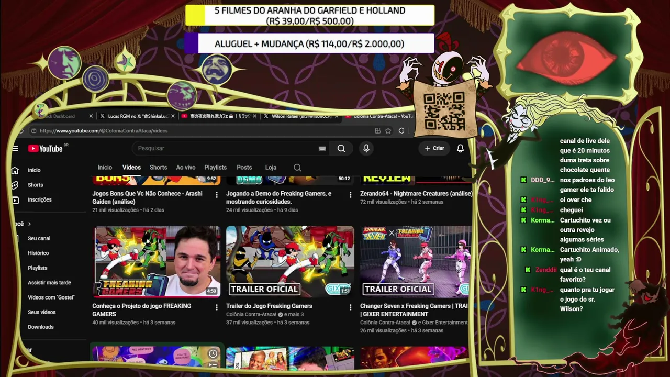This screenshot has height=377, width=670.
Task: Click the address bar apps grid icon
Action: click(377, 131)
